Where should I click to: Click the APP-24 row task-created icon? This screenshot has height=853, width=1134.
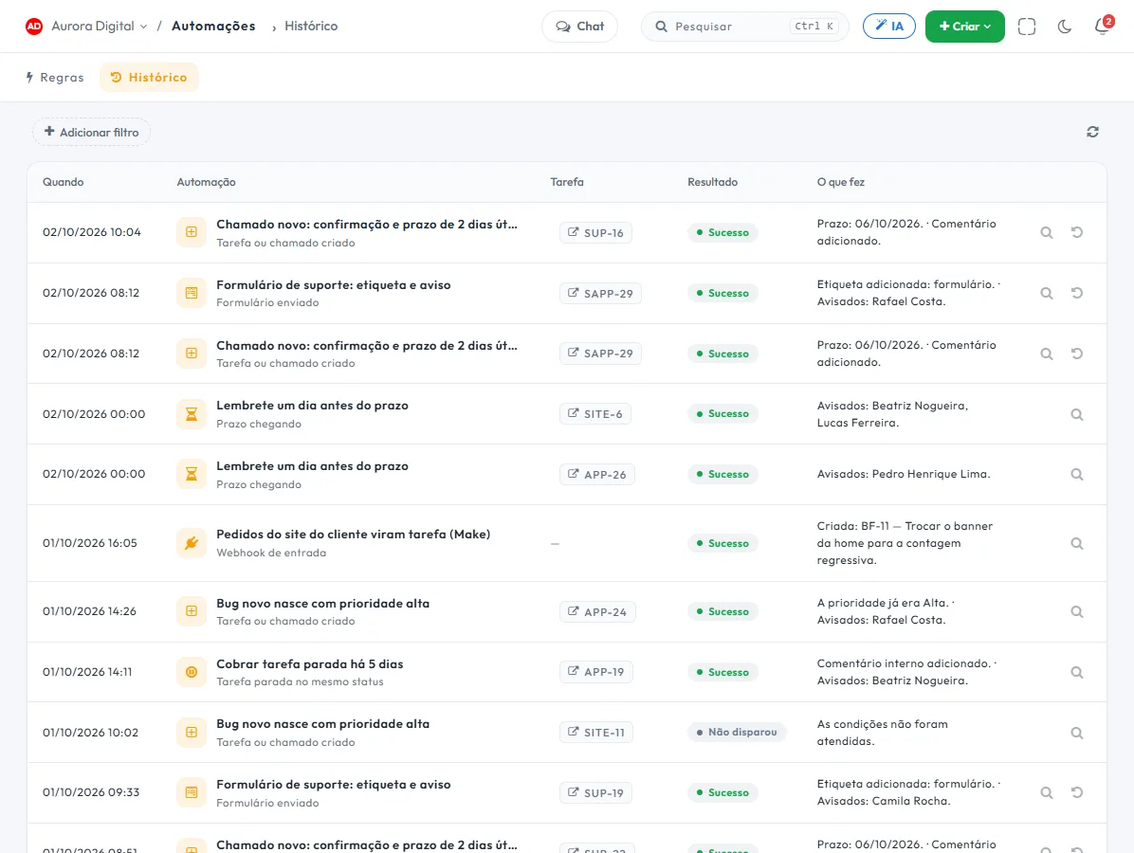pos(192,611)
